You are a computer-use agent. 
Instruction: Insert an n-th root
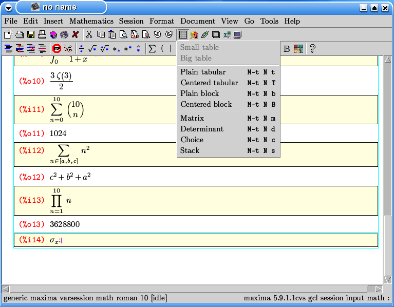[x=104, y=48]
